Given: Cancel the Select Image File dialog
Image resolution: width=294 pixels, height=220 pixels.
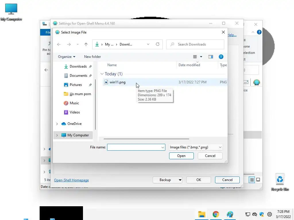Looking at the screenshot, I should click(210, 156).
